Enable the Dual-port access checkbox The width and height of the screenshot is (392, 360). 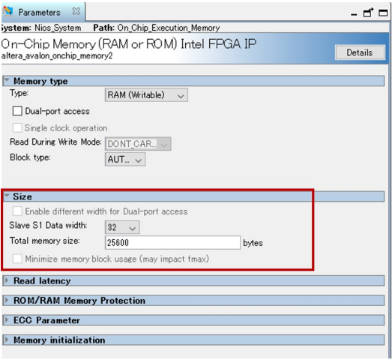[17, 111]
